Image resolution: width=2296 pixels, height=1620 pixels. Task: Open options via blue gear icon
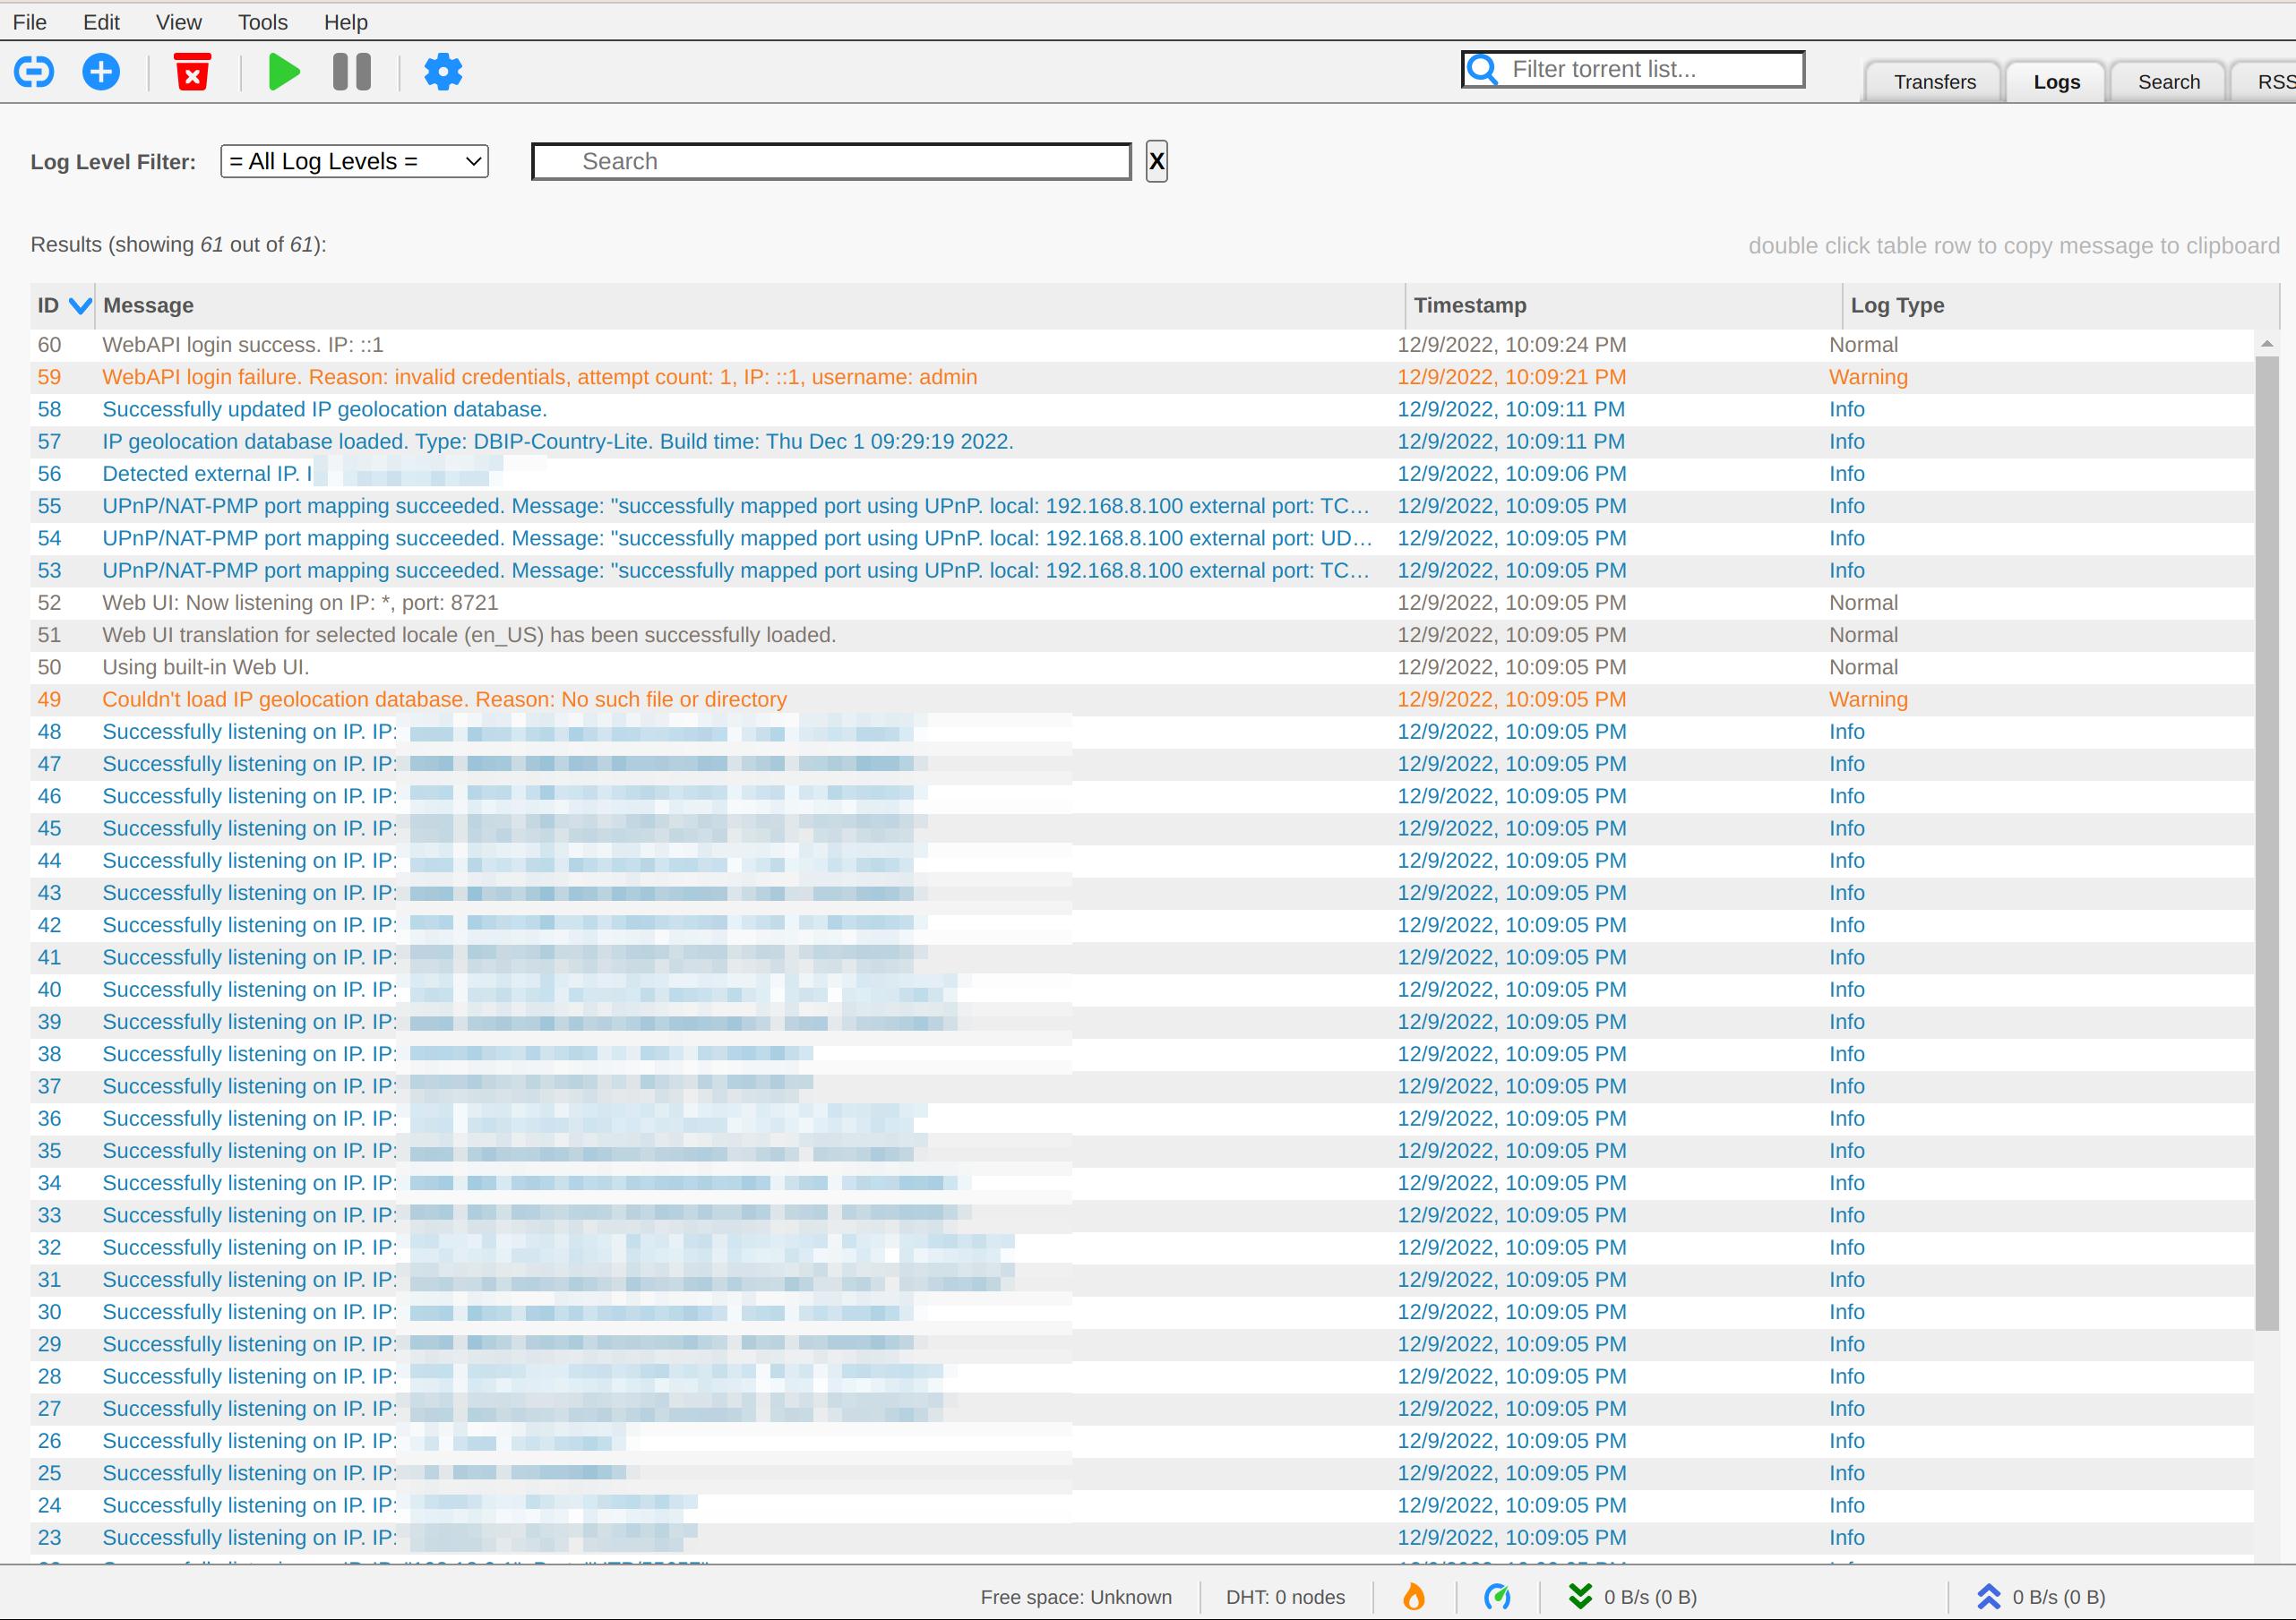click(443, 72)
